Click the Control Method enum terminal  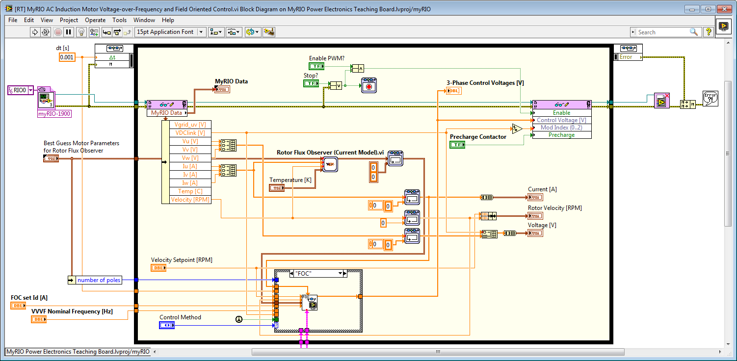(x=167, y=325)
